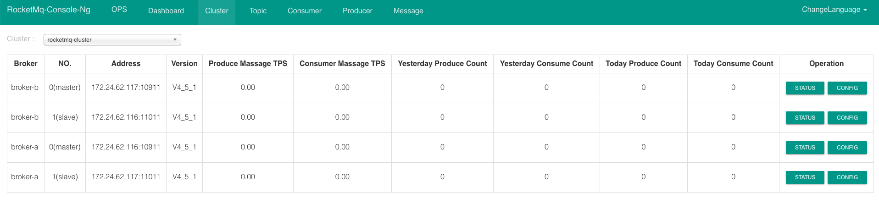Open the Consumer tab
879x215 pixels.
click(x=305, y=11)
